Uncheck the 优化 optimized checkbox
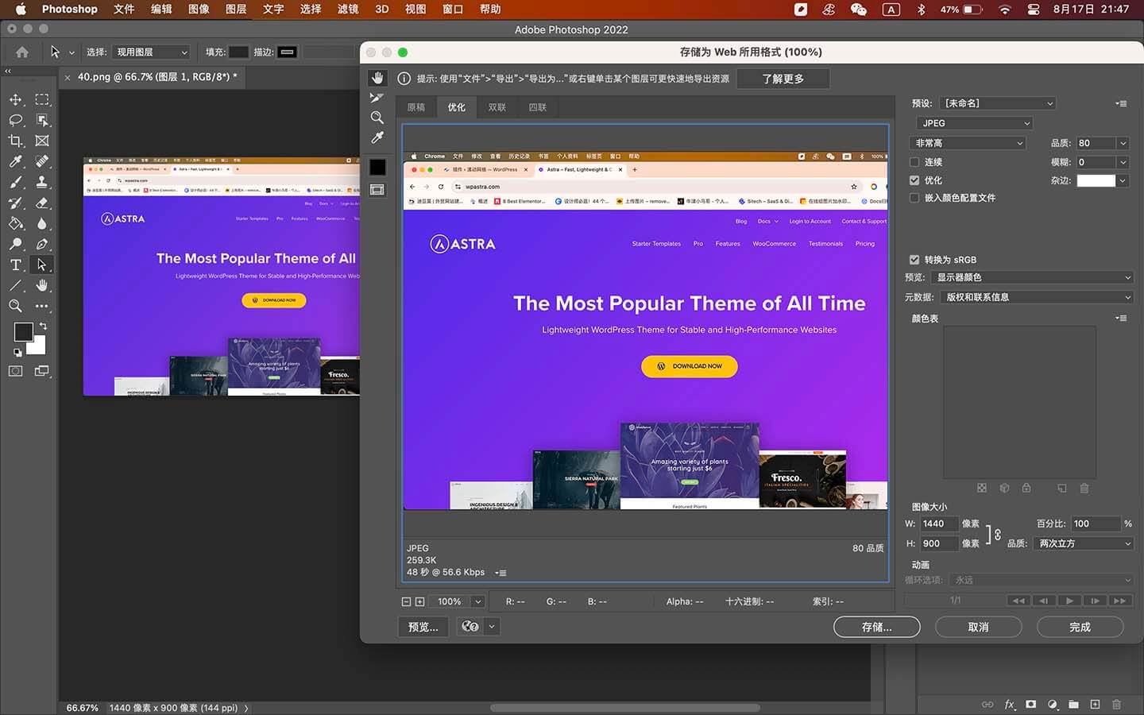Viewport: 1144px width, 715px height. [914, 180]
